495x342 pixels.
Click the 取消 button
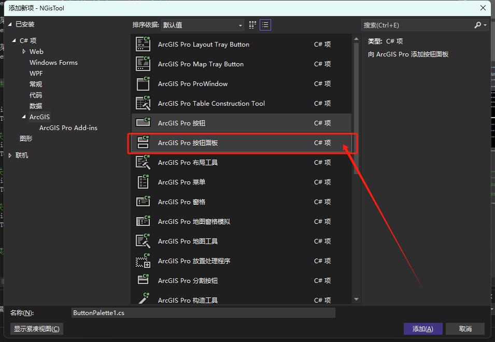tap(465, 329)
